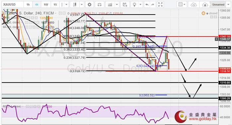Click the ideas lightbulb icon
This screenshot has width=232, height=125.
pos(134,5)
